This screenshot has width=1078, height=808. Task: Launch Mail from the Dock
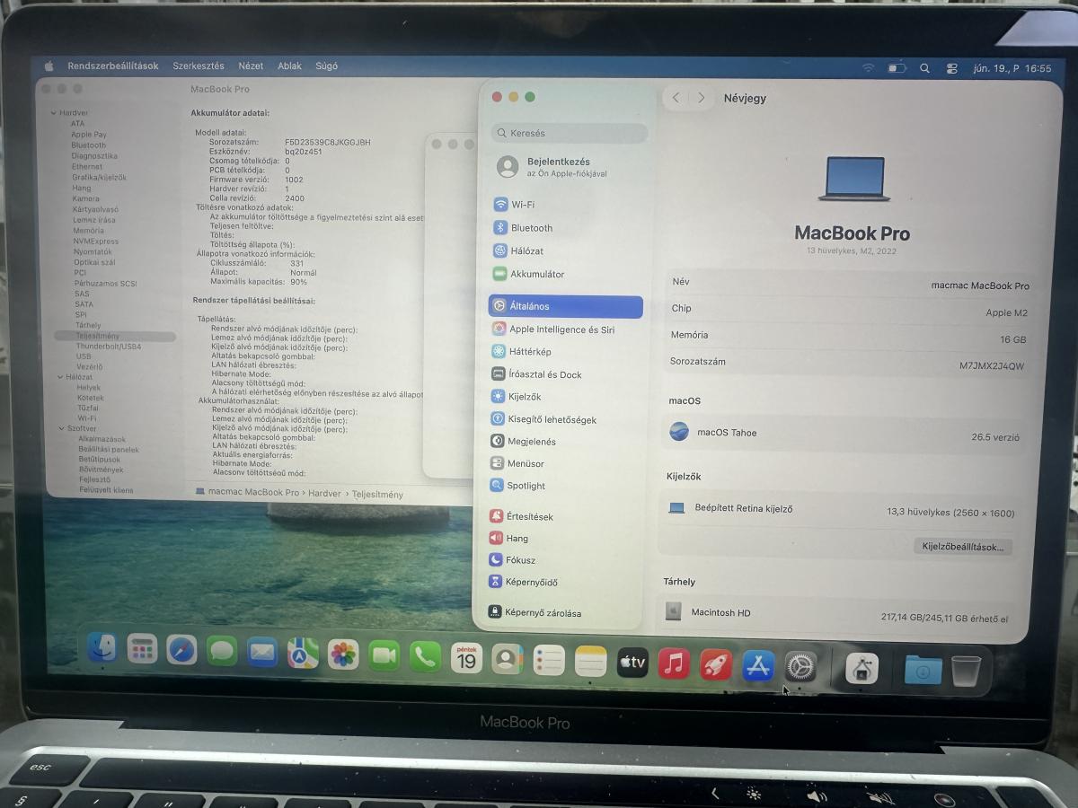coord(262,652)
